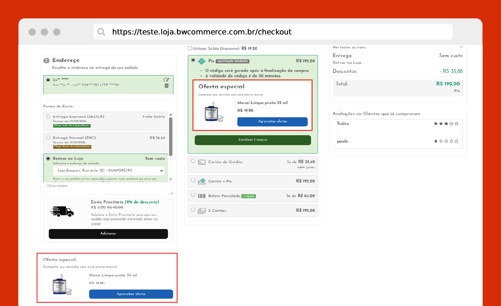Click into the Observações text field
The width and height of the screenshot is (501, 306).
tap(108, 189)
